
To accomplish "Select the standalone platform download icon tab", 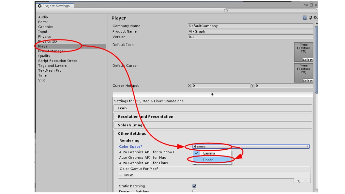I will pos(212,94).
